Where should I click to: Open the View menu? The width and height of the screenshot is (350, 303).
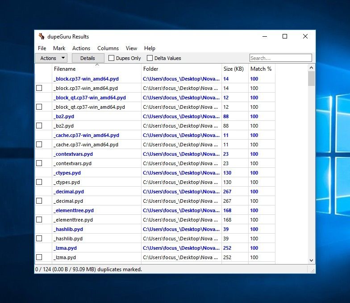pyautogui.click(x=131, y=48)
